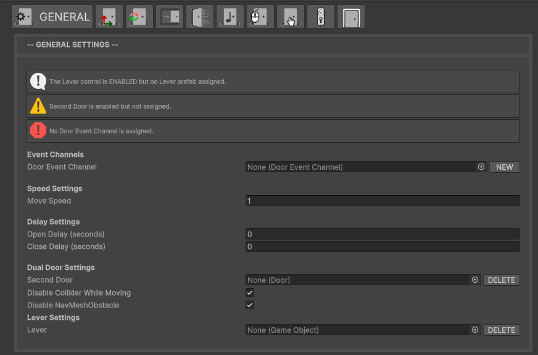The image size is (538, 355).
Task: Open object picker for Second Door
Action: point(474,280)
